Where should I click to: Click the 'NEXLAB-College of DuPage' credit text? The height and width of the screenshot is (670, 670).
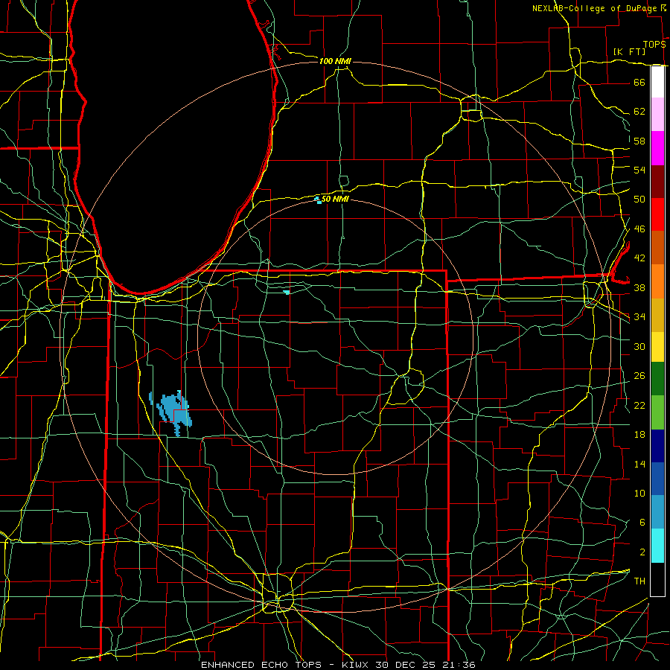[x=594, y=8]
